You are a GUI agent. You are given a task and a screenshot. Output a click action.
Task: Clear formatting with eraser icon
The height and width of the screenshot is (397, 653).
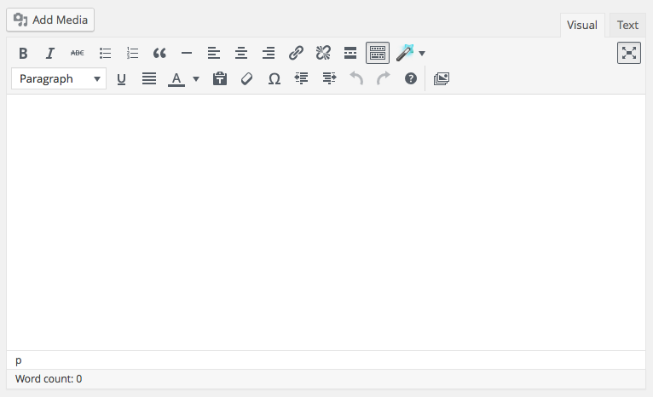pyautogui.click(x=247, y=78)
